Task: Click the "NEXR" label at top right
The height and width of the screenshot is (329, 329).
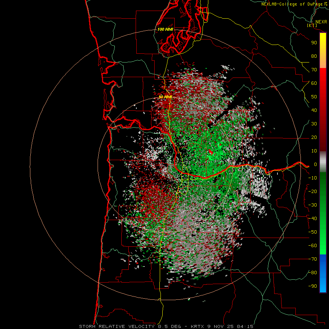Action: [x=321, y=22]
